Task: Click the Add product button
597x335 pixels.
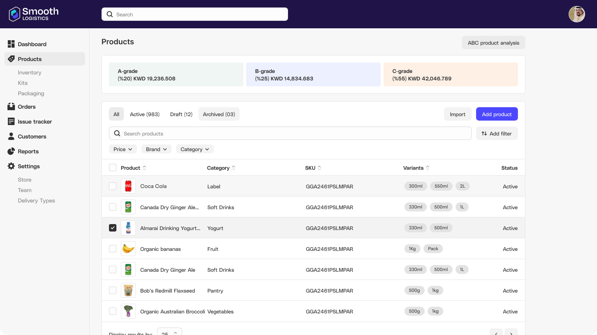Action: pos(497,114)
